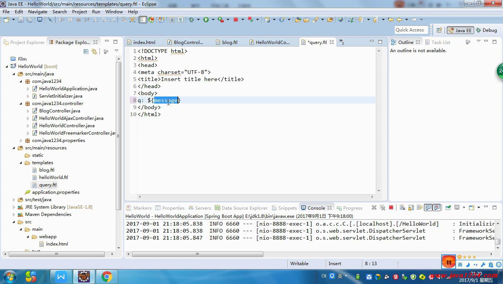This screenshot has width=503, height=284.
Task: Click the Open Console icon
Action: (471, 207)
